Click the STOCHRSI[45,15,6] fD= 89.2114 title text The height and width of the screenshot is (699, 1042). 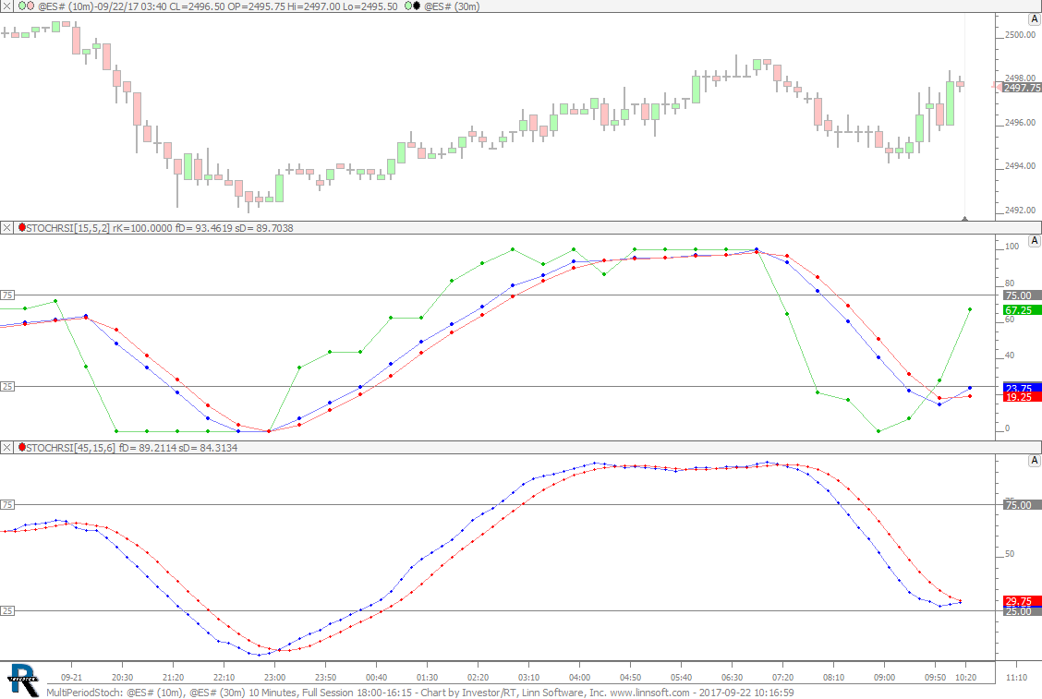tap(131, 448)
